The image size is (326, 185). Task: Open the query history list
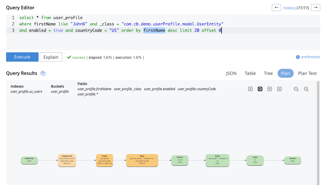[x=290, y=8]
